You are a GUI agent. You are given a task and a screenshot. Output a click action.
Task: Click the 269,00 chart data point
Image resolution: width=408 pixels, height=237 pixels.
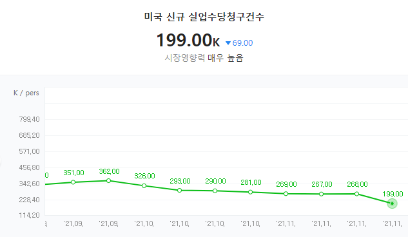pyautogui.click(x=286, y=194)
